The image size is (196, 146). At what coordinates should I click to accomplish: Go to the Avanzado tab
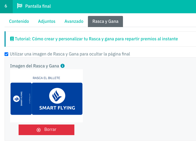(74, 21)
